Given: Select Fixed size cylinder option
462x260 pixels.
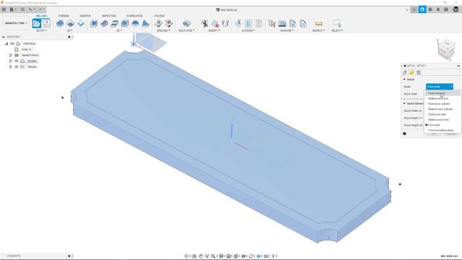Looking at the screenshot, I should coord(443,104).
